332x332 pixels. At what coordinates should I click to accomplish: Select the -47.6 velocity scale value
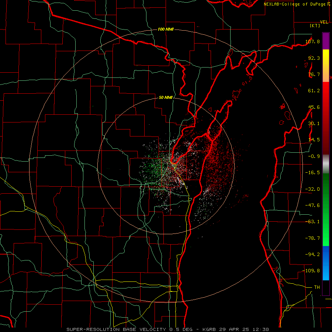click(x=312, y=205)
